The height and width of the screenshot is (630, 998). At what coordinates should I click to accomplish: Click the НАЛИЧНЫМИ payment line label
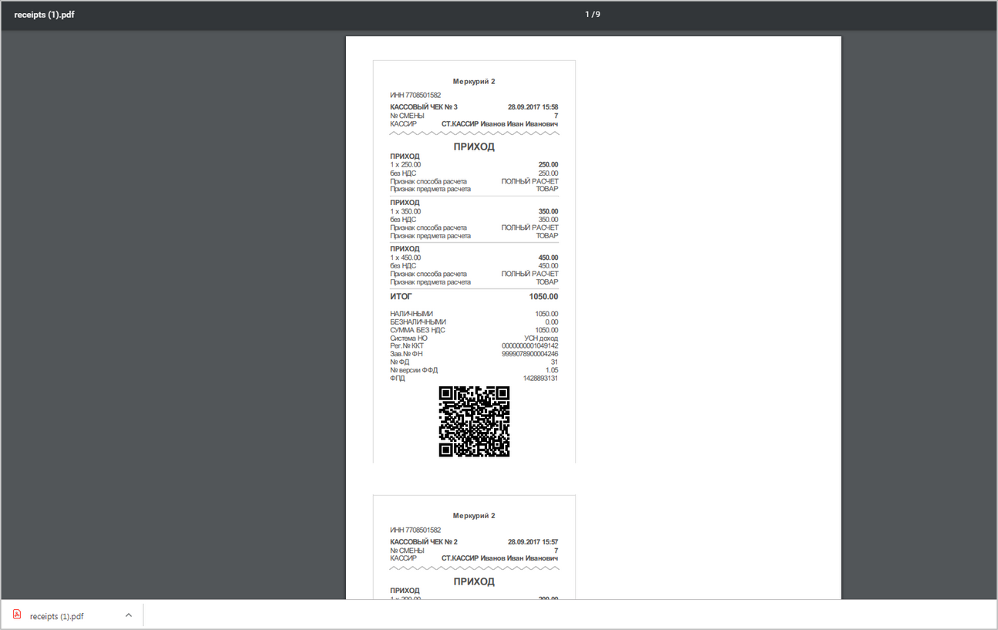point(412,314)
